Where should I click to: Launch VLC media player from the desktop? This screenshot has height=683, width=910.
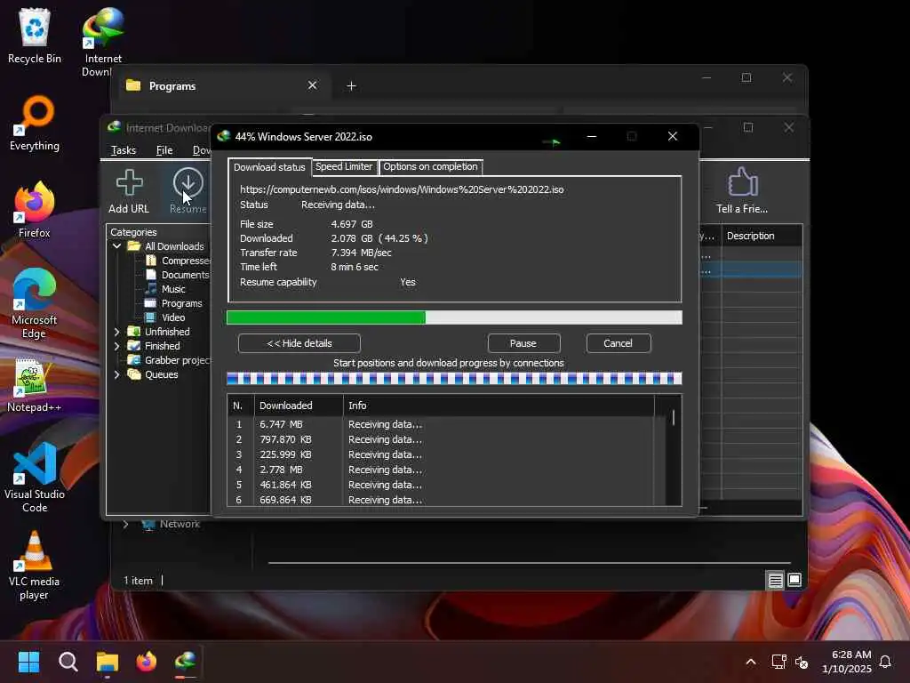tap(35, 565)
